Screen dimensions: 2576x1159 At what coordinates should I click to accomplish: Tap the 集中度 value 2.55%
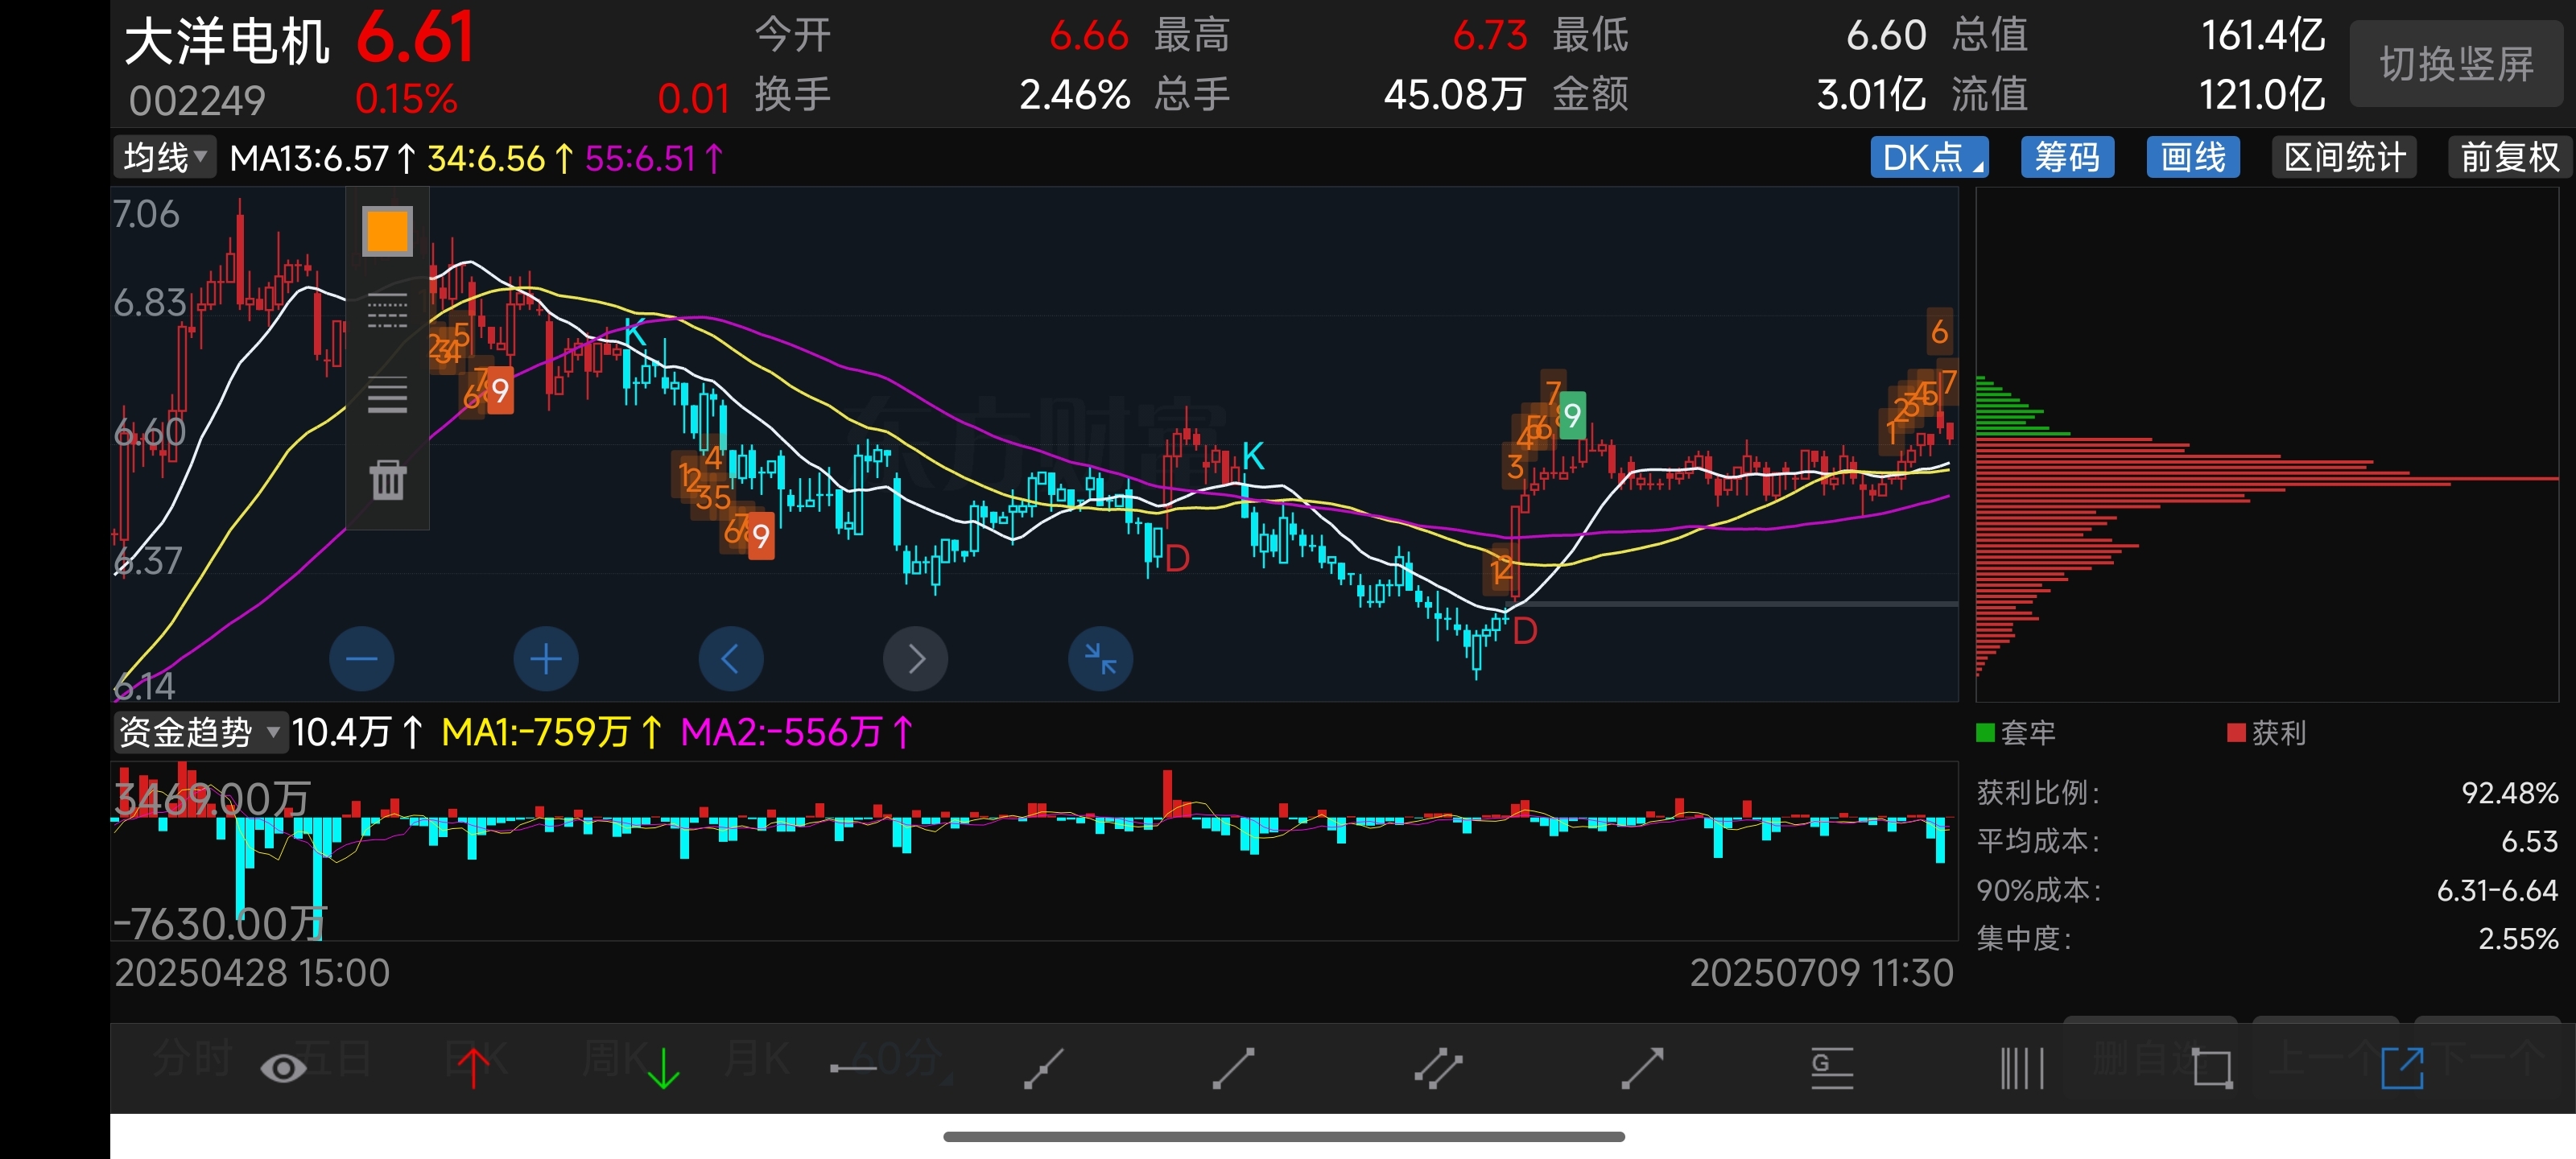pyautogui.click(x=2518, y=939)
